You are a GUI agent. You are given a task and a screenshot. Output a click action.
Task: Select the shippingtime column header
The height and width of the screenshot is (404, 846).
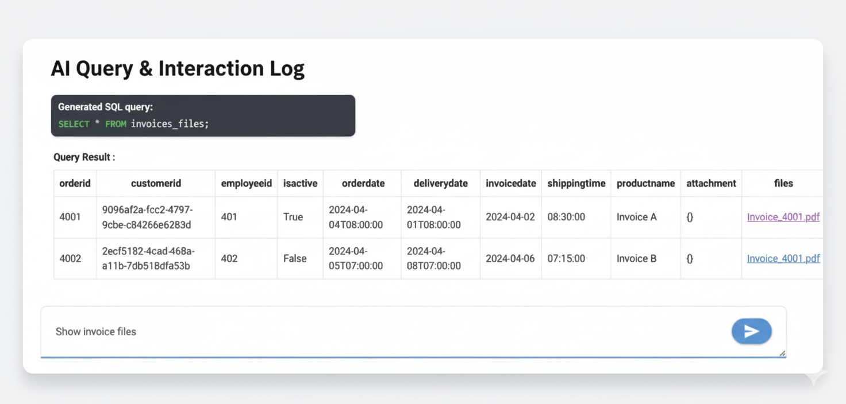pyautogui.click(x=576, y=184)
